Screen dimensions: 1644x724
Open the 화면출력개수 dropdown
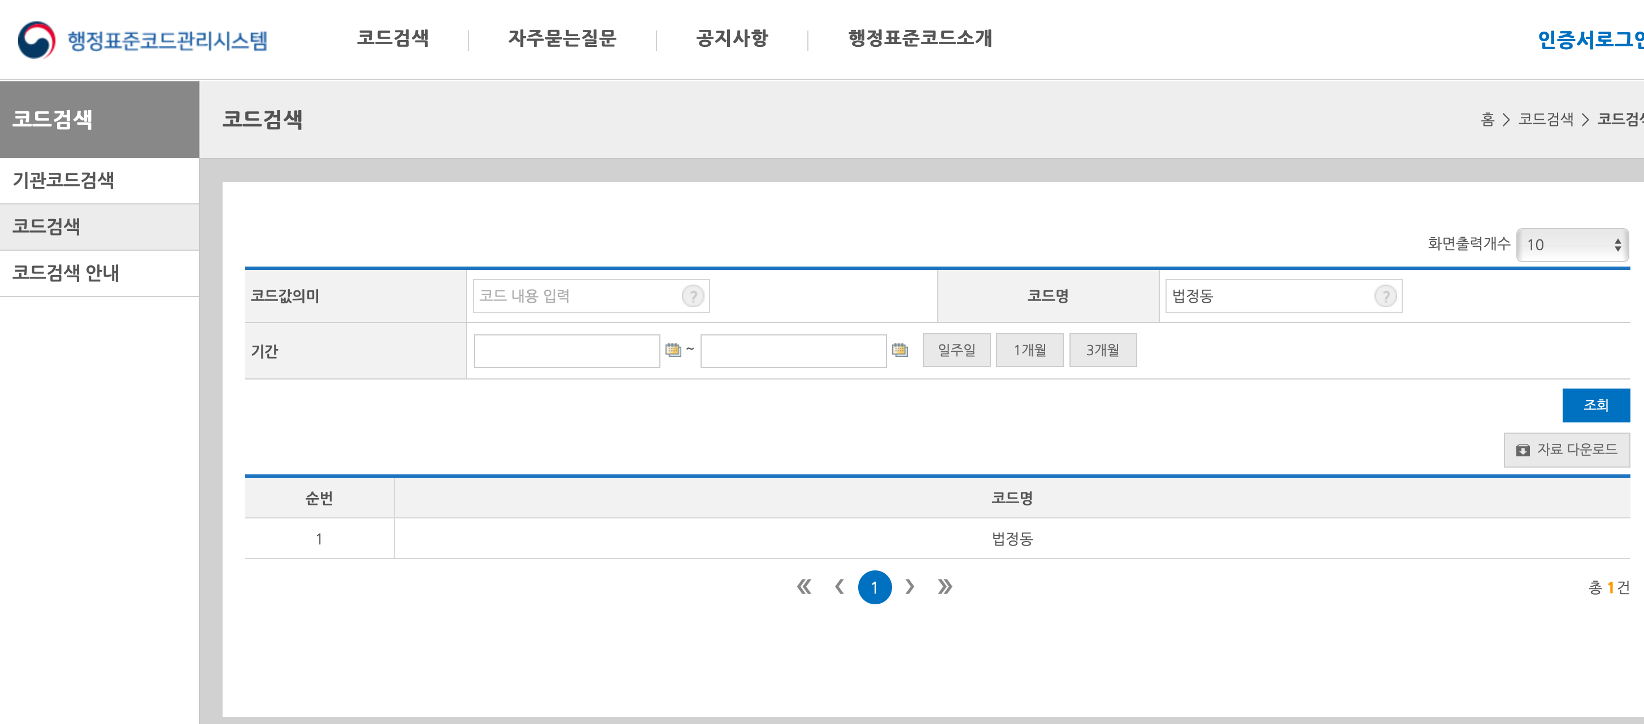click(x=1572, y=245)
